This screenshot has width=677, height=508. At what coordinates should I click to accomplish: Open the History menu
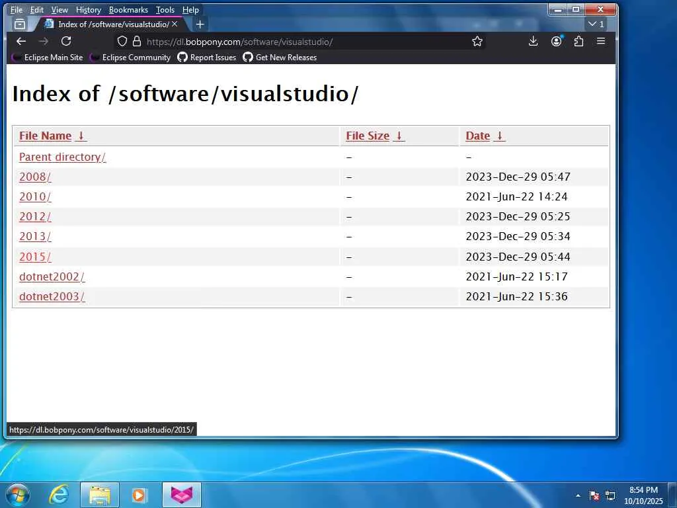point(89,9)
